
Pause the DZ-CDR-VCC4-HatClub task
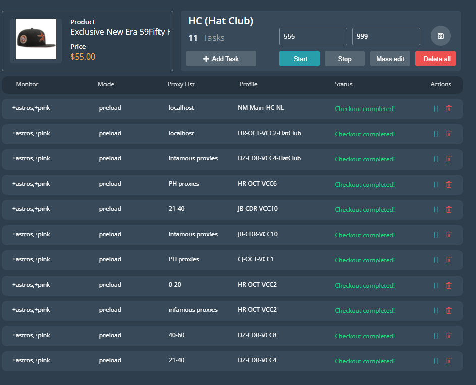pos(435,159)
